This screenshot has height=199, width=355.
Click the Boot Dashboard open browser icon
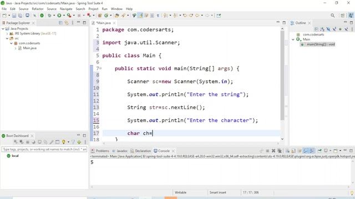tap(33, 142)
